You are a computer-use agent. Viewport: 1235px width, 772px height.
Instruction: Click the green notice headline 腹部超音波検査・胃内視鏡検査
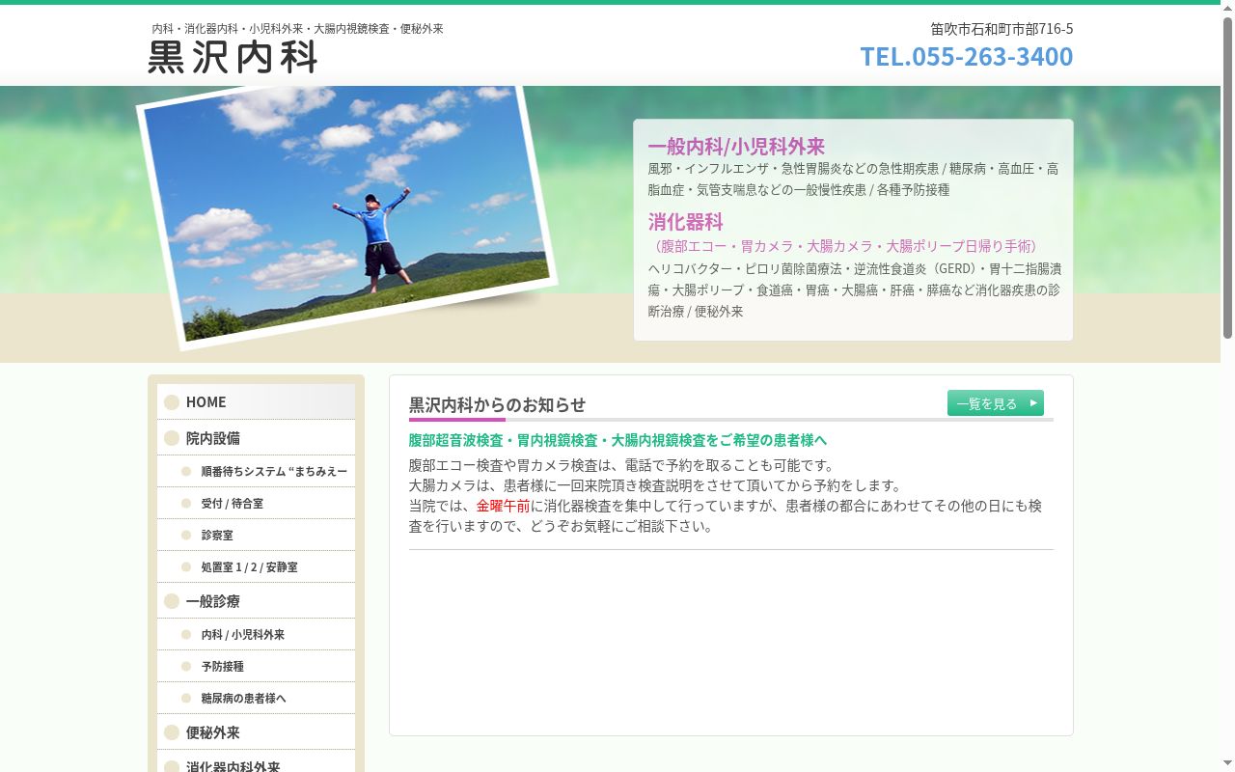pos(617,440)
